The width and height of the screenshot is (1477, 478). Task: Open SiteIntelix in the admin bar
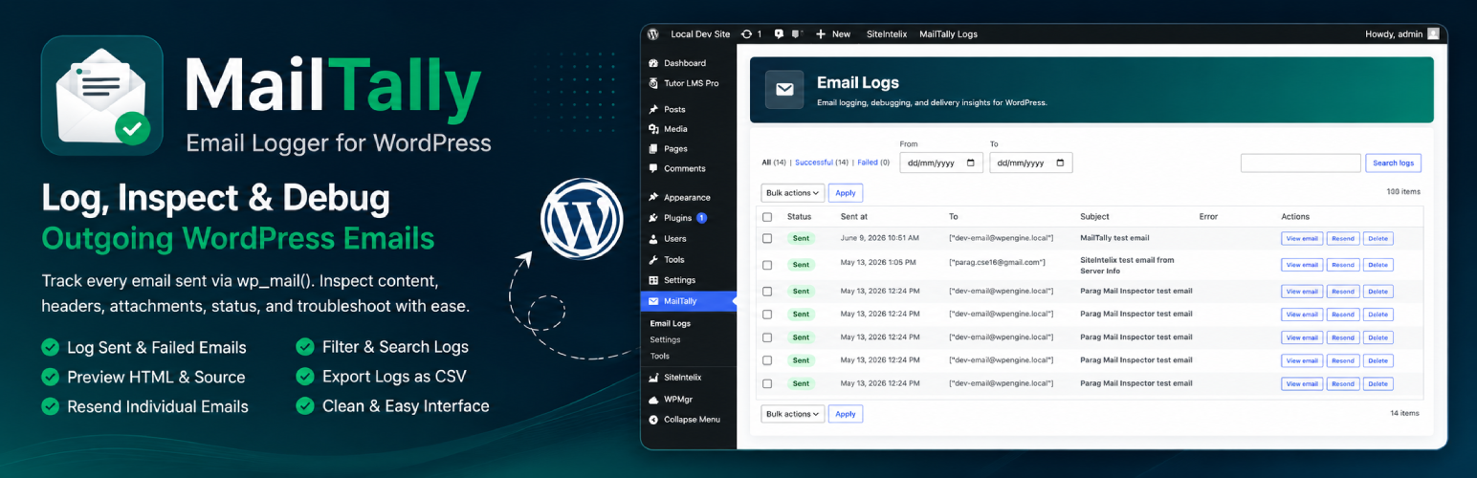tap(887, 33)
